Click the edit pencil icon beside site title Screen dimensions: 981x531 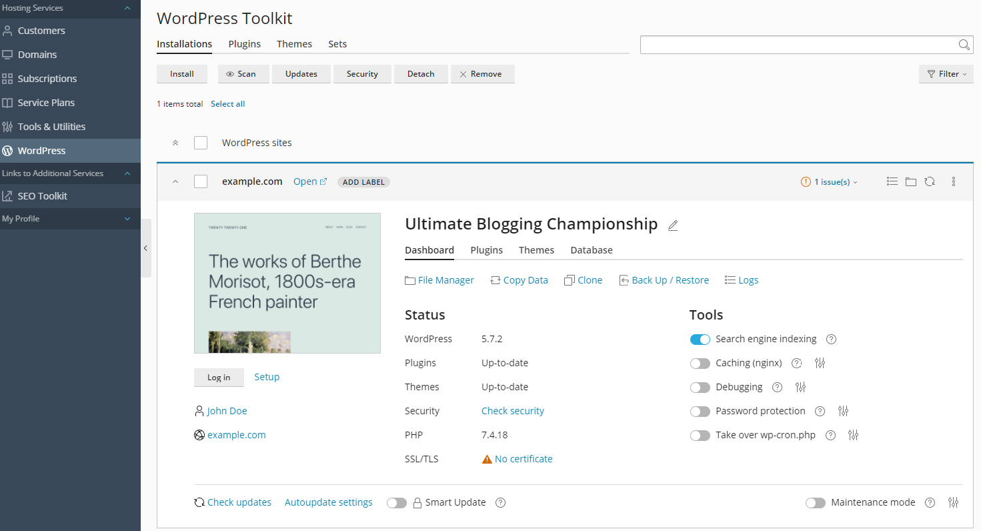click(x=673, y=225)
